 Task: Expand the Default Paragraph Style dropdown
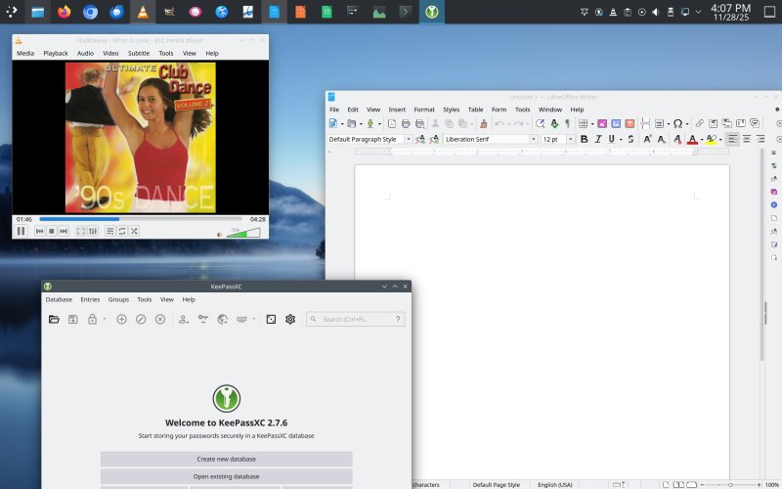coord(409,140)
